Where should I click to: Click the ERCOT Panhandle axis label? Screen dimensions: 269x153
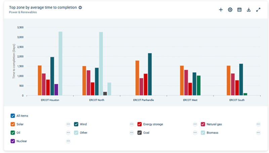coord(144,100)
